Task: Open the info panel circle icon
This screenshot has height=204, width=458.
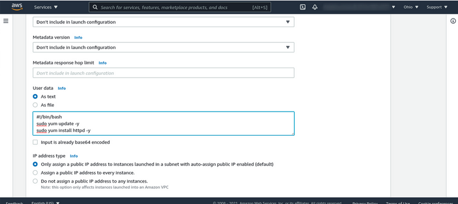Action: 453,21
